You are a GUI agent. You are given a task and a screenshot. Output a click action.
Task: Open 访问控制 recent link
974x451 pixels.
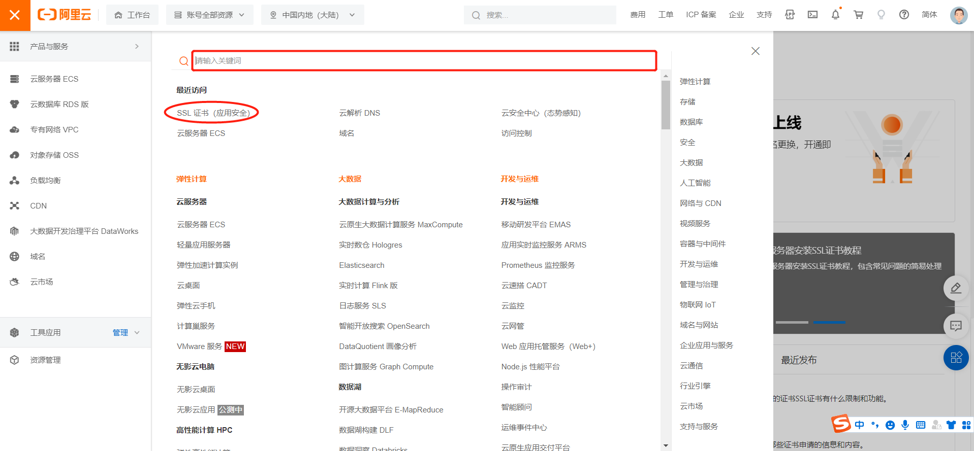pyautogui.click(x=516, y=133)
